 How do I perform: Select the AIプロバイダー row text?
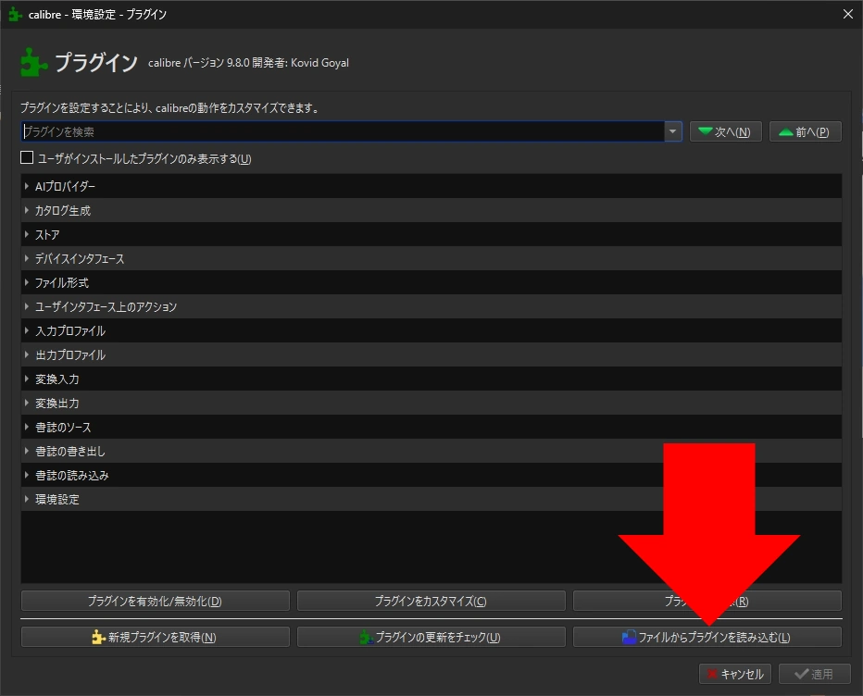point(65,187)
